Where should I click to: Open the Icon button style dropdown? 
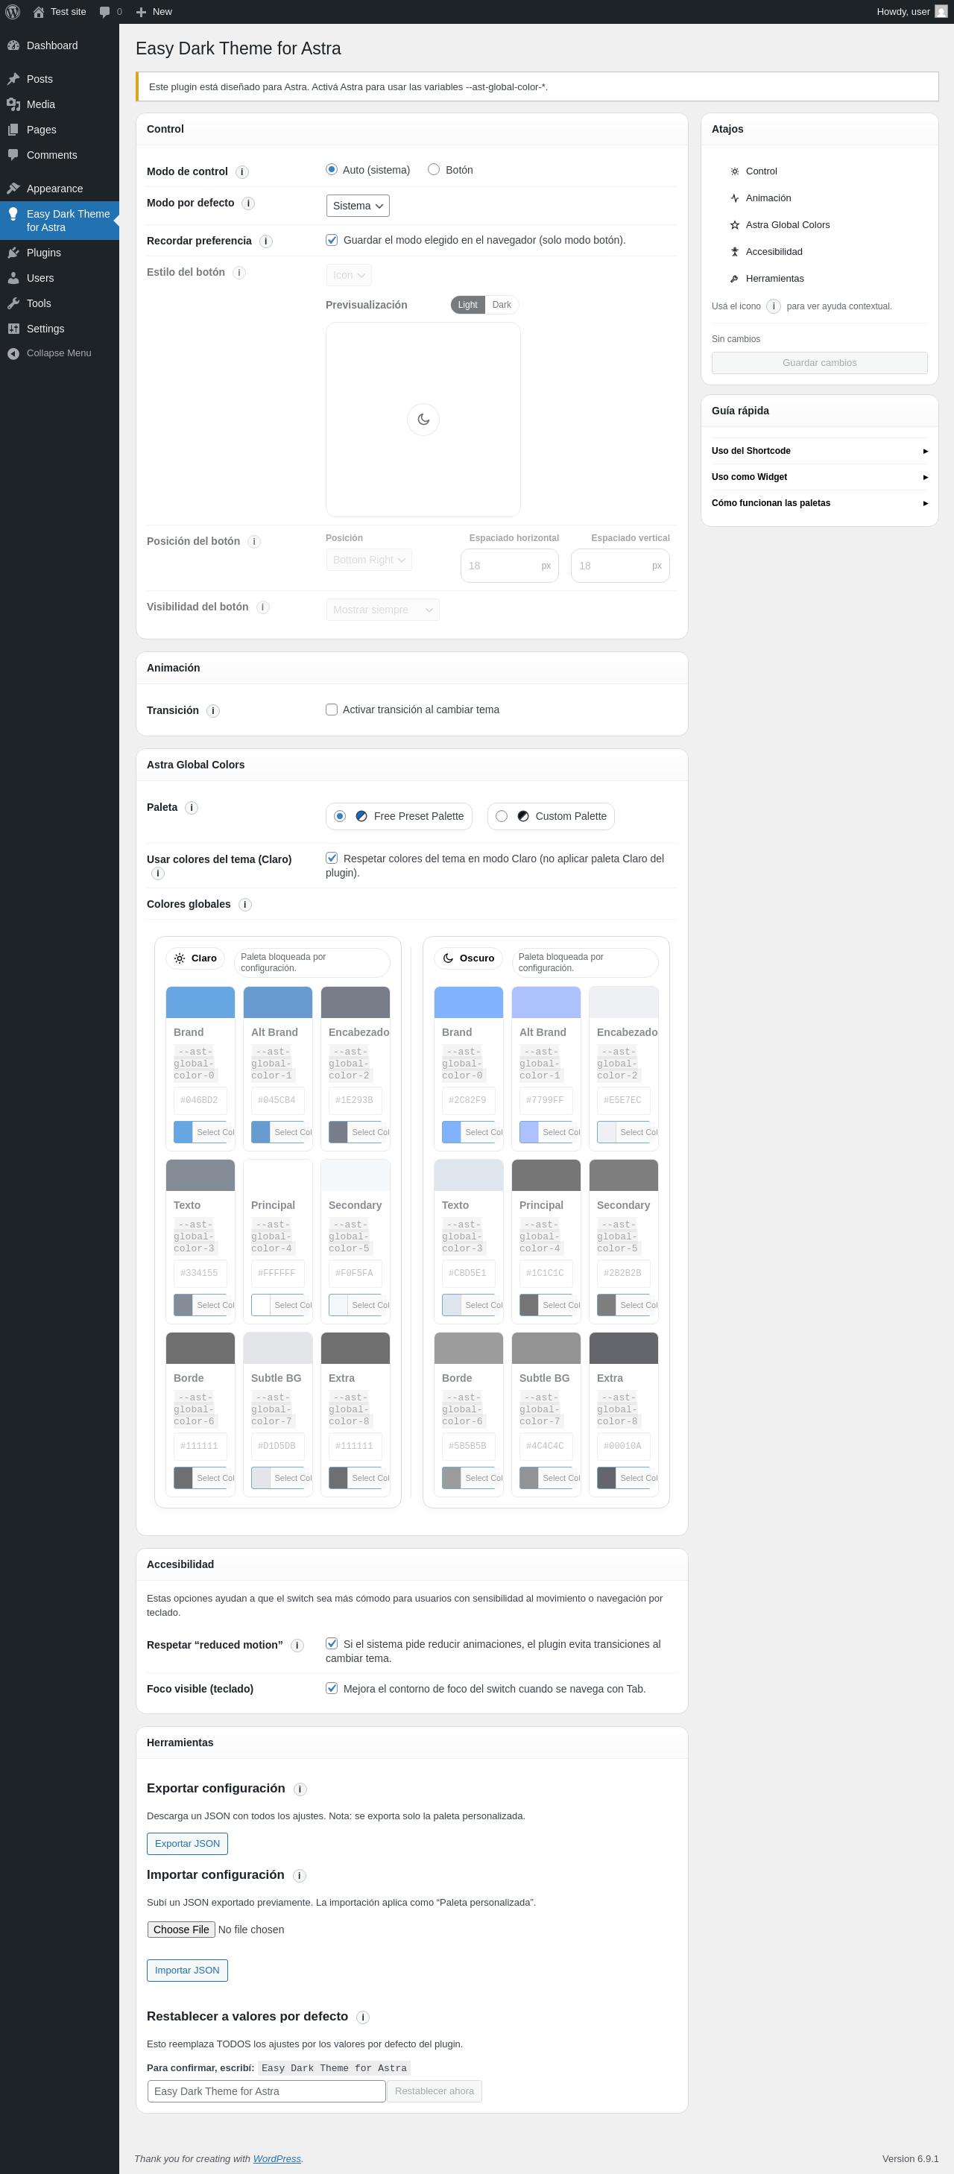pyautogui.click(x=349, y=275)
